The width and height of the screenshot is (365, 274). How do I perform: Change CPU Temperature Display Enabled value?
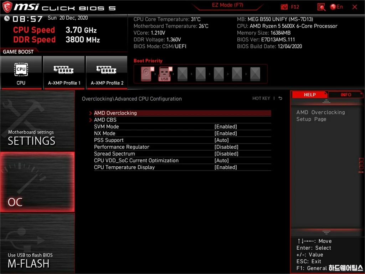tap(226, 167)
